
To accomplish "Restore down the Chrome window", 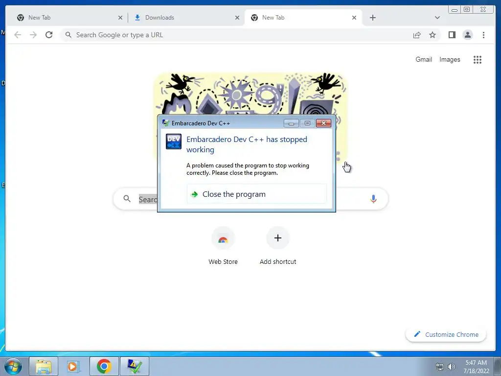I will [467, 10].
